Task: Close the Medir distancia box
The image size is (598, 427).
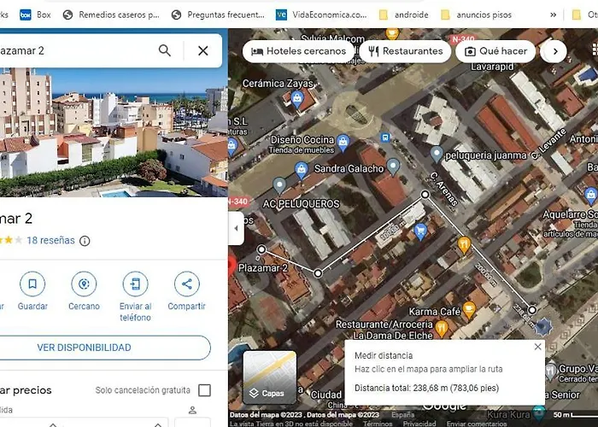Action: click(537, 347)
